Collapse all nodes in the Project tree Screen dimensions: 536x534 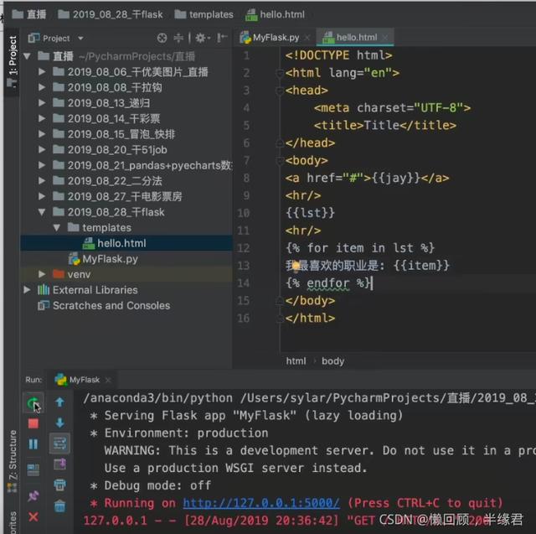click(178, 38)
